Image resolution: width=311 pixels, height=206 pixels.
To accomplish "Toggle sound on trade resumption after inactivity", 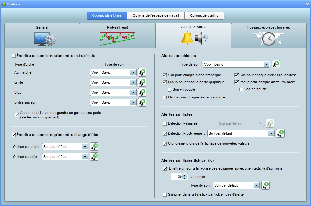I will click(x=165, y=169).
